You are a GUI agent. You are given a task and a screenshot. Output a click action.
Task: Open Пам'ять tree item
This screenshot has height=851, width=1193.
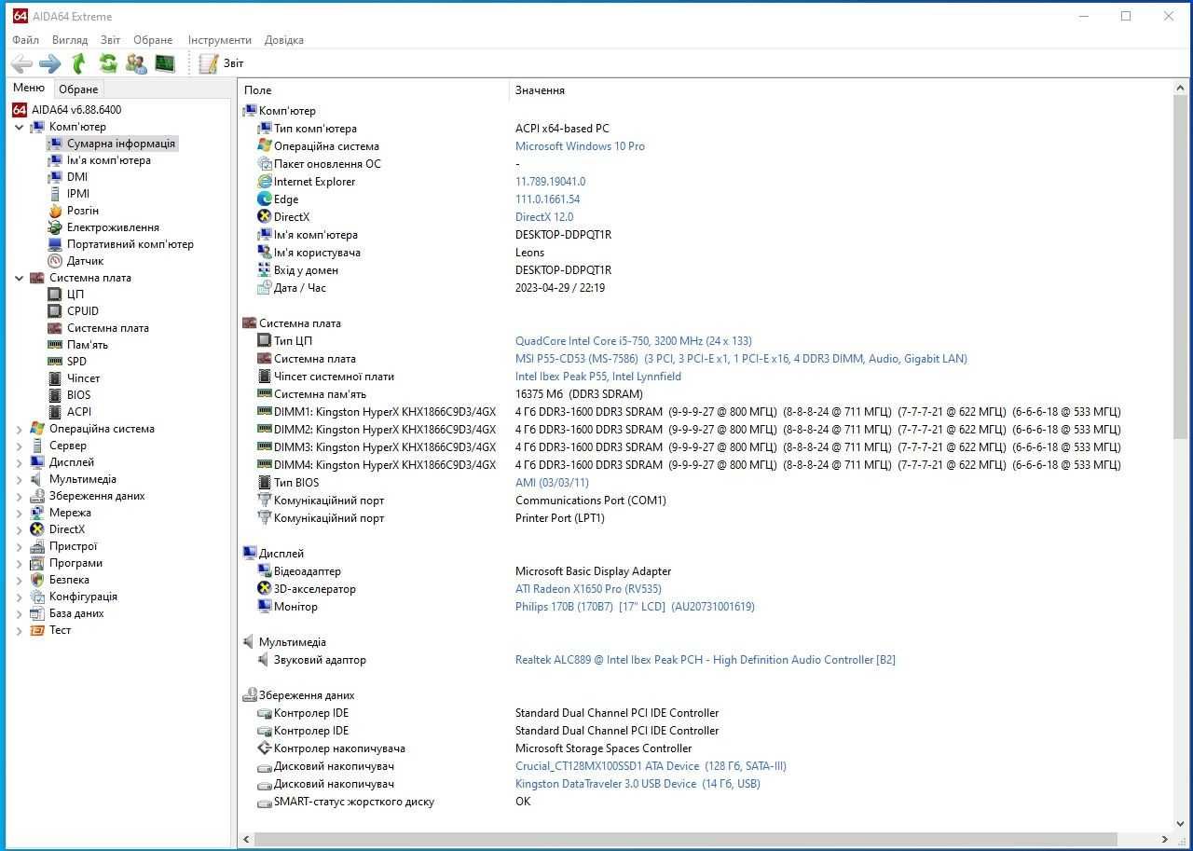tap(88, 345)
